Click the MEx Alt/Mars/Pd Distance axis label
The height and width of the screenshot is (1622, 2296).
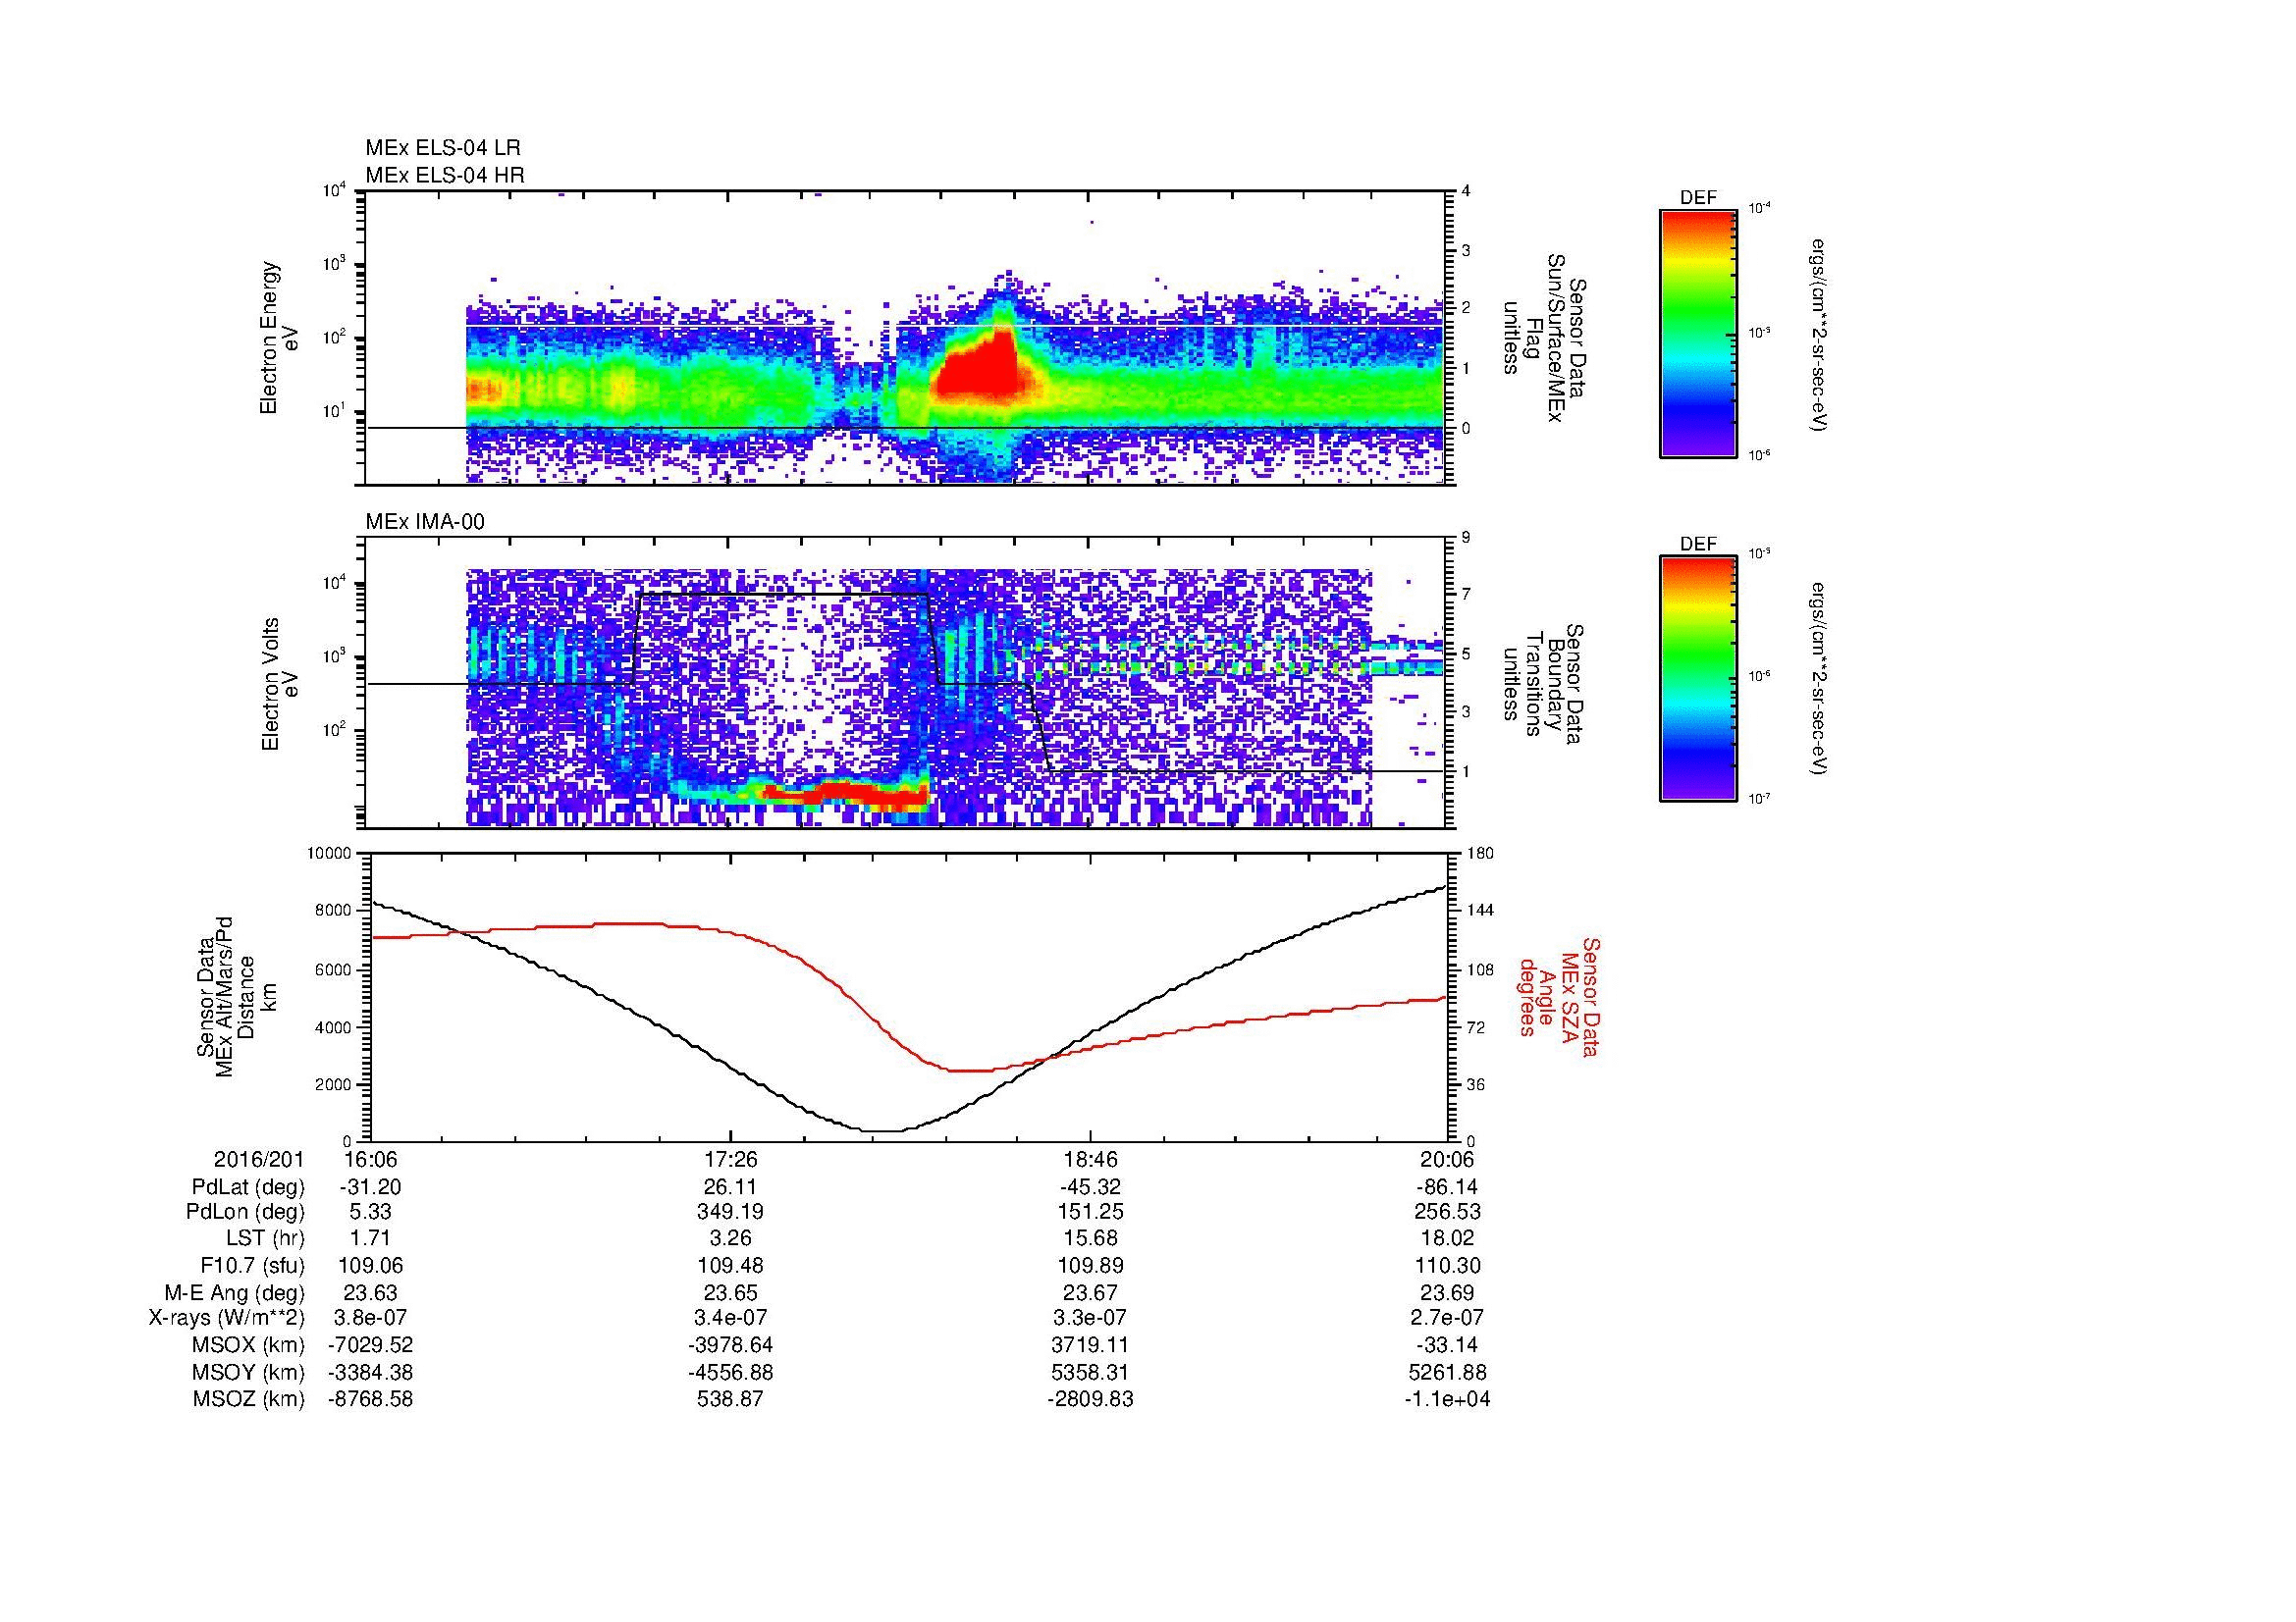coord(236,996)
